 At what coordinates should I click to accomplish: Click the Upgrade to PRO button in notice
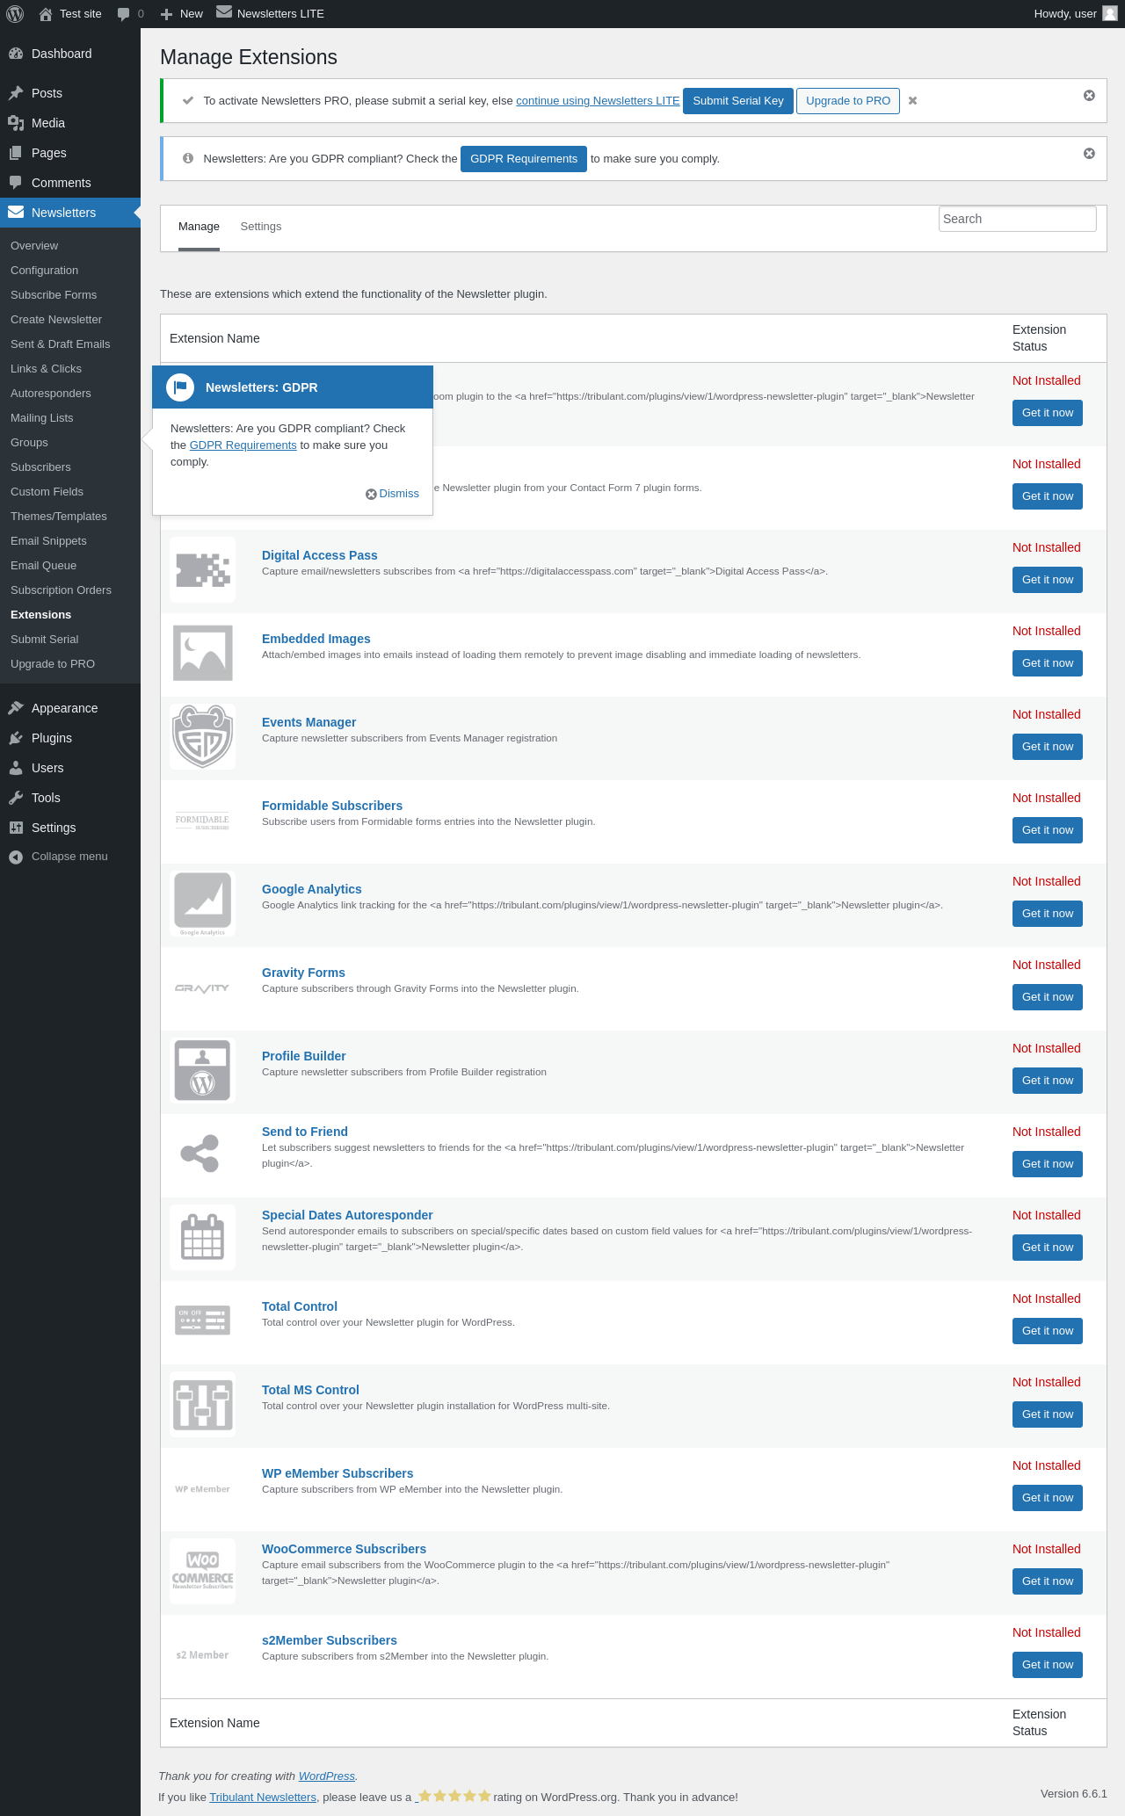tap(848, 101)
